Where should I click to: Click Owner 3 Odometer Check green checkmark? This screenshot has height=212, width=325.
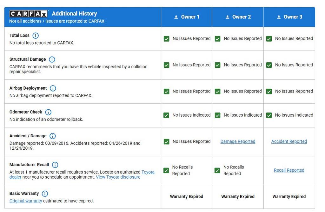269,115
